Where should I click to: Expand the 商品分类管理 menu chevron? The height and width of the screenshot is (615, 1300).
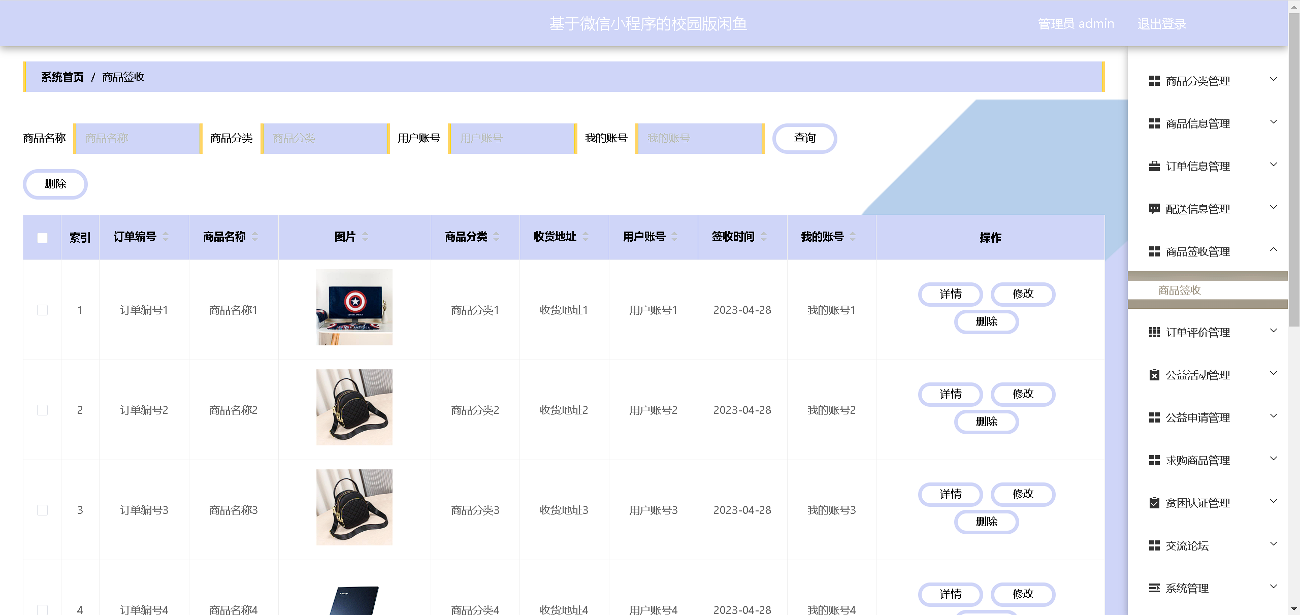coord(1273,79)
